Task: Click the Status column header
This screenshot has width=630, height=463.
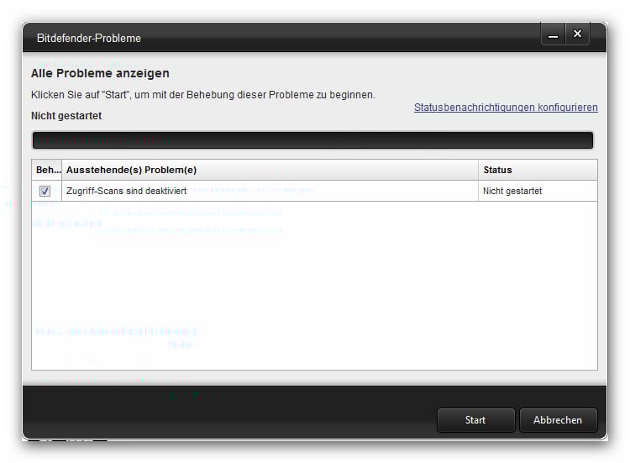Action: 538,170
